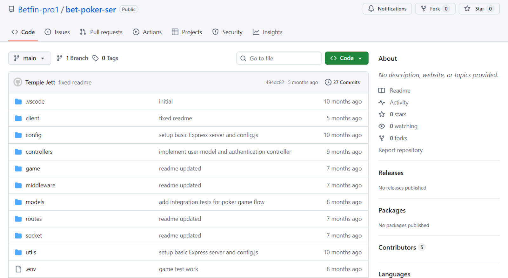
Task: Open 'add integration tests for poker game flow' commit
Action: pyautogui.click(x=212, y=202)
